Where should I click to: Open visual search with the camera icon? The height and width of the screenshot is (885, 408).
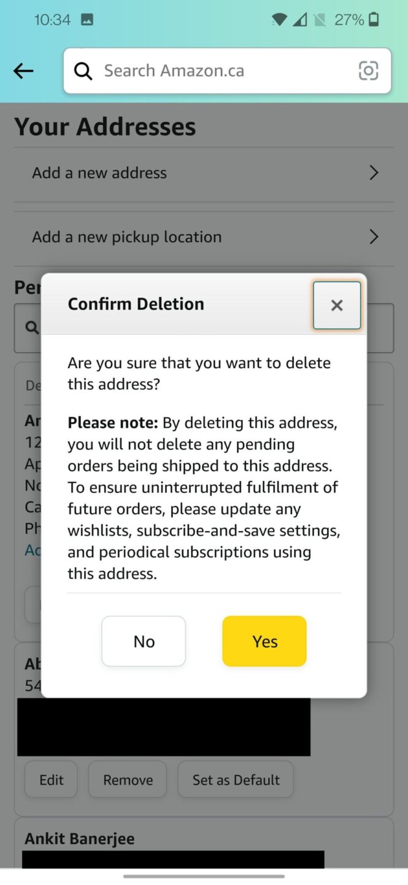tap(368, 71)
